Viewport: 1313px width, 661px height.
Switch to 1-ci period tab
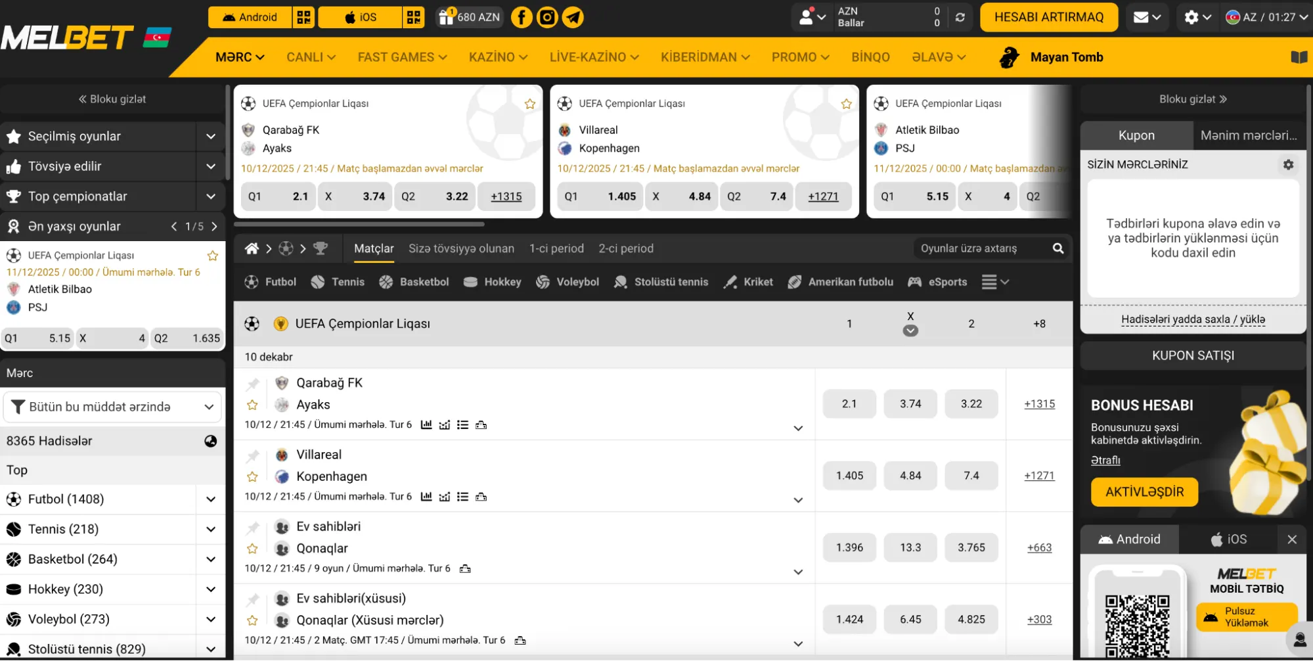[556, 248]
